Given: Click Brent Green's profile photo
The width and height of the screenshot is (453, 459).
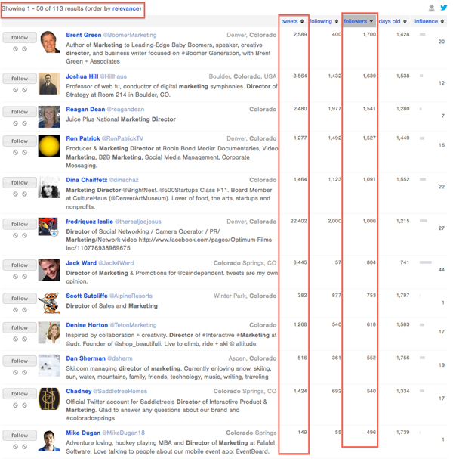Looking at the screenshot, I should 49,42.
